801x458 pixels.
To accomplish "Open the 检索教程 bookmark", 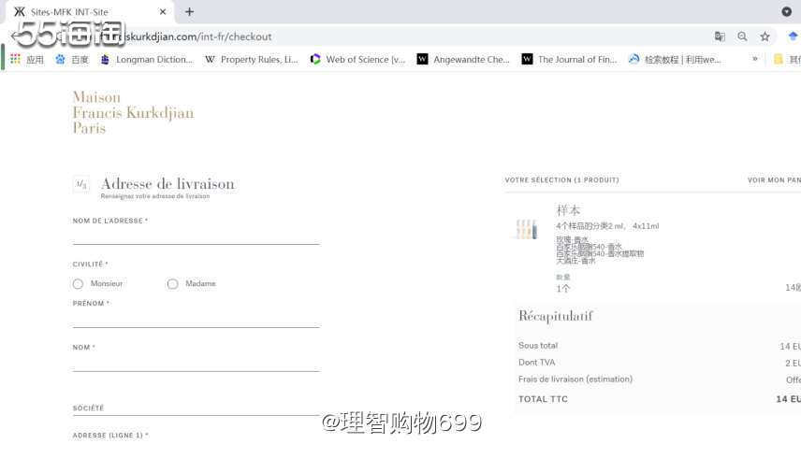I will tap(675, 59).
